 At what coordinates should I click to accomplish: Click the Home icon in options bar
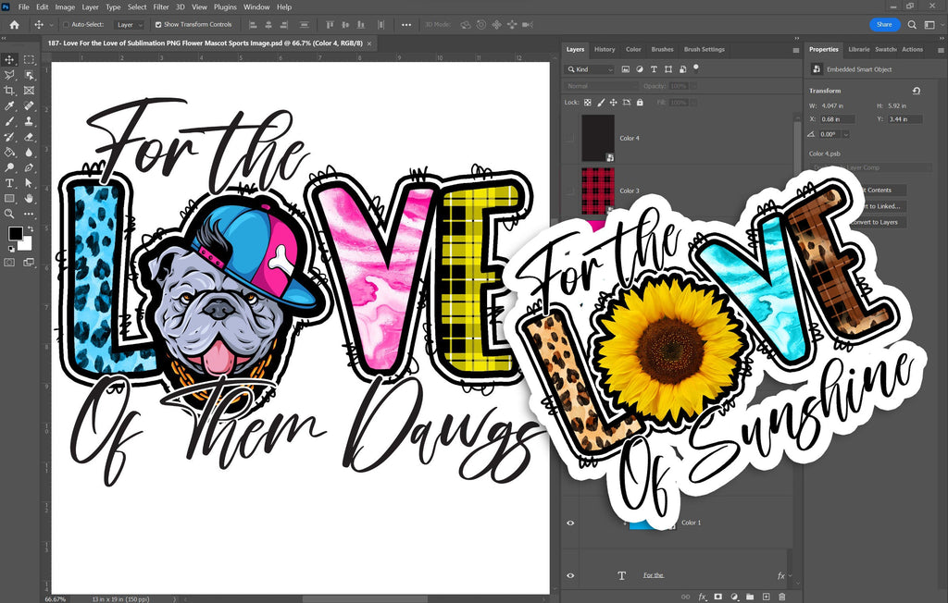point(15,25)
